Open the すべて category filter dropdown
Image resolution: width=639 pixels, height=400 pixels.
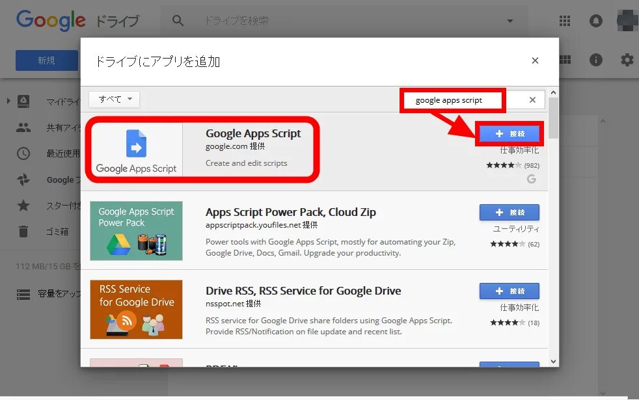point(115,99)
